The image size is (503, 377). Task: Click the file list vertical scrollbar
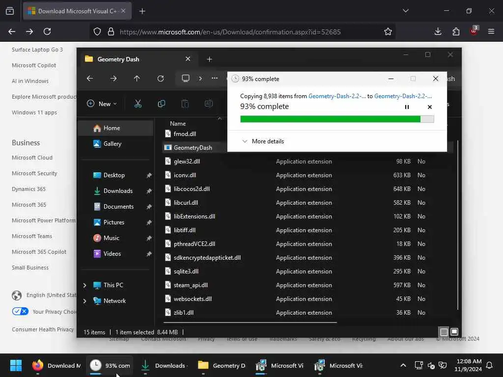pos(457,224)
